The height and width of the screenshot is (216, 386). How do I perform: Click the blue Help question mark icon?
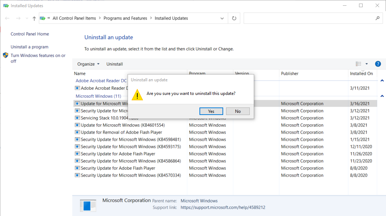(x=378, y=64)
